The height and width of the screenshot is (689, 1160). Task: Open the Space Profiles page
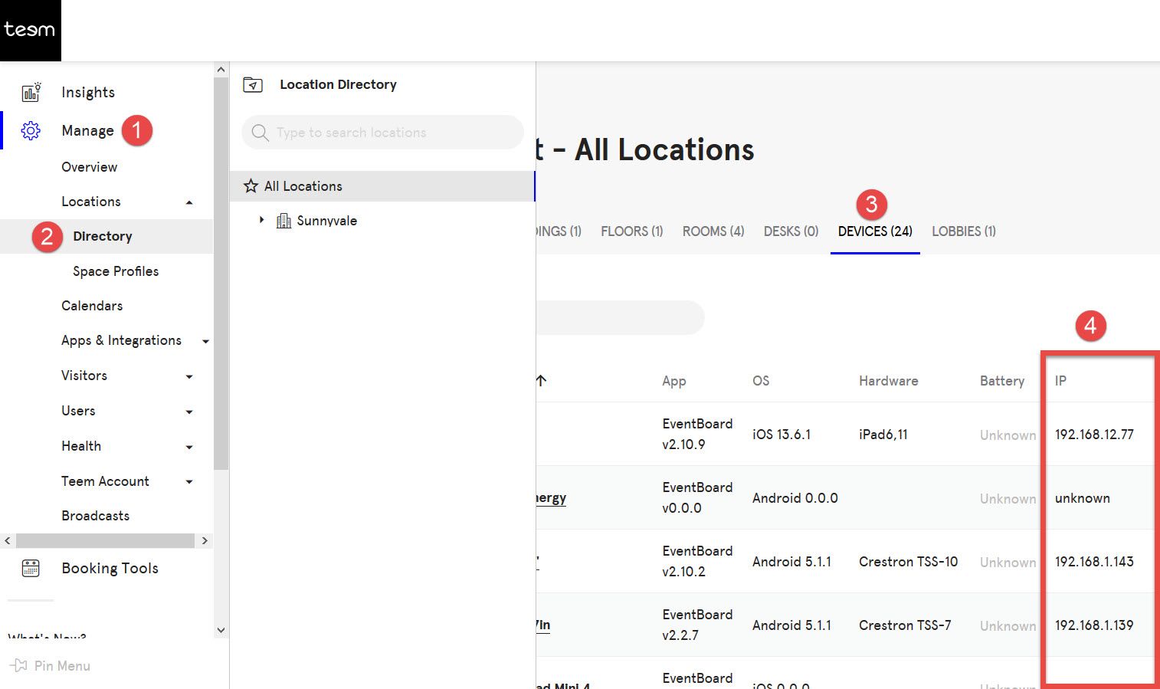click(116, 271)
